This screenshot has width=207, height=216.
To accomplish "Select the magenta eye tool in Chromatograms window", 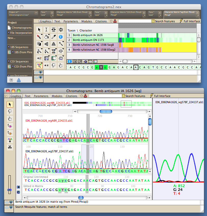I will (10, 126).
